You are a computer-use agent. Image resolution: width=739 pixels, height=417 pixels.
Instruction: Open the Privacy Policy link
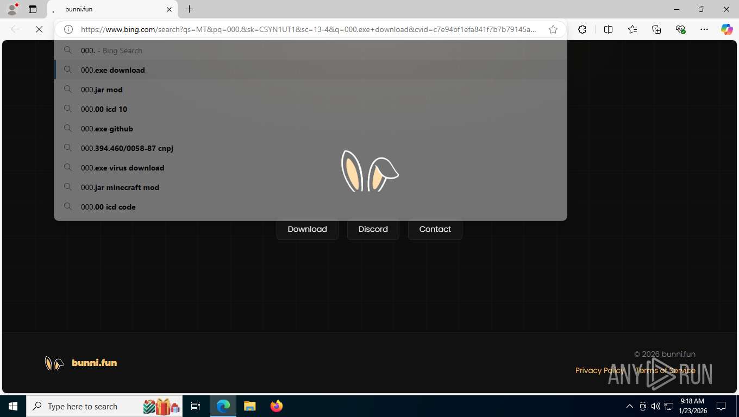click(600, 370)
